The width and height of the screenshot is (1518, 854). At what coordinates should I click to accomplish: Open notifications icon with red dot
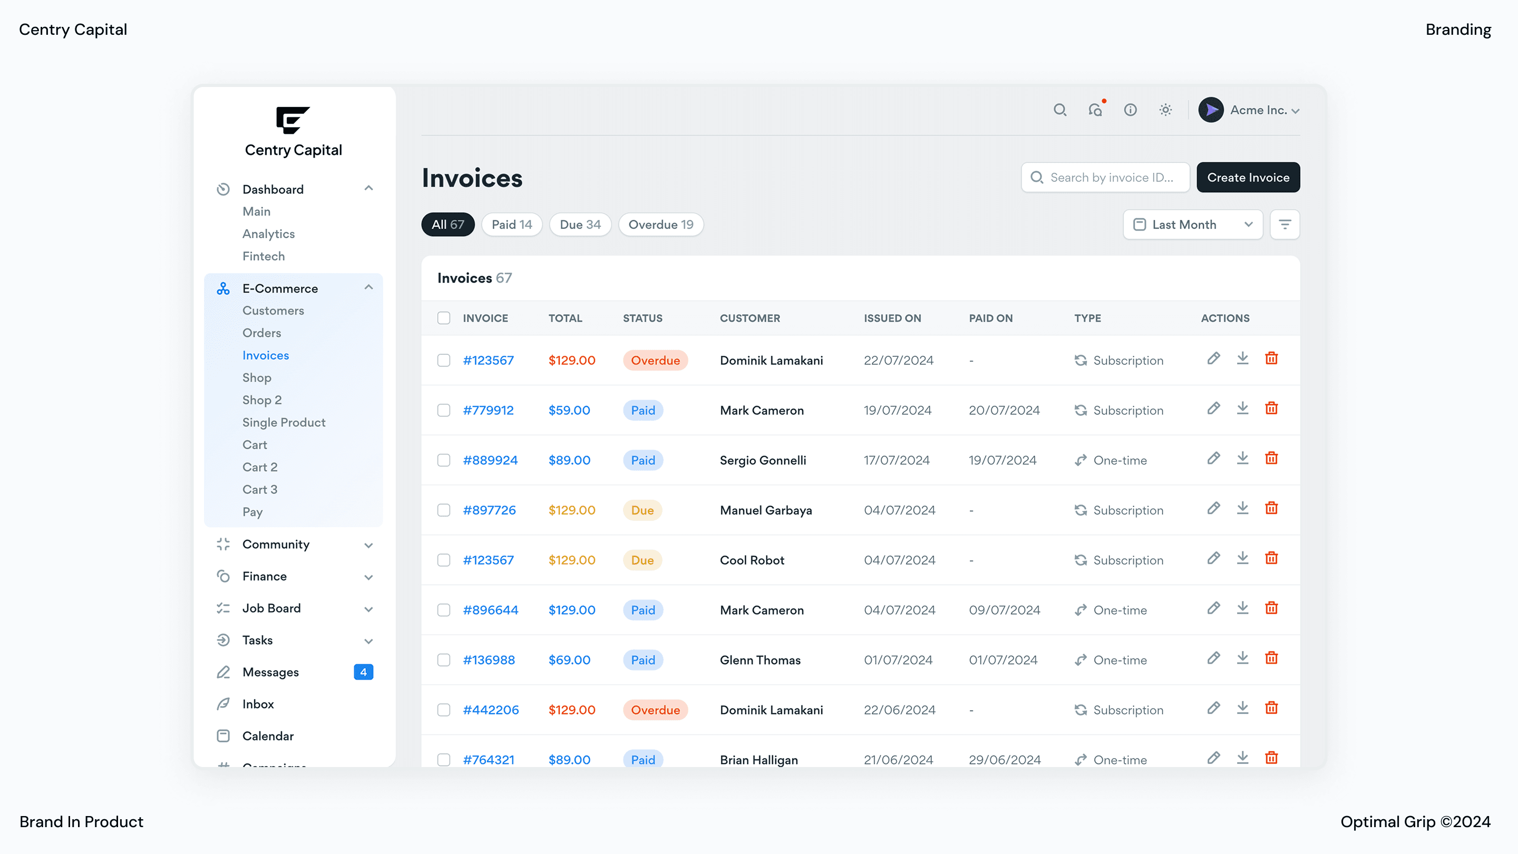coord(1095,110)
